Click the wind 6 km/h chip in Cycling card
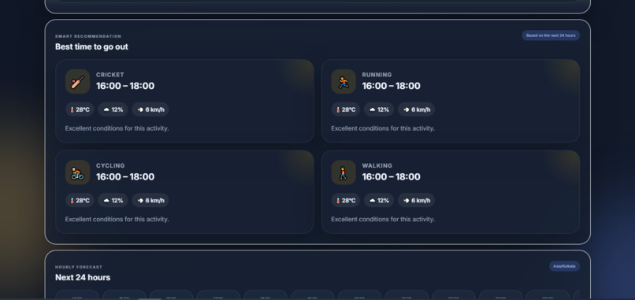The height and width of the screenshot is (300, 635). pyautogui.click(x=150, y=201)
